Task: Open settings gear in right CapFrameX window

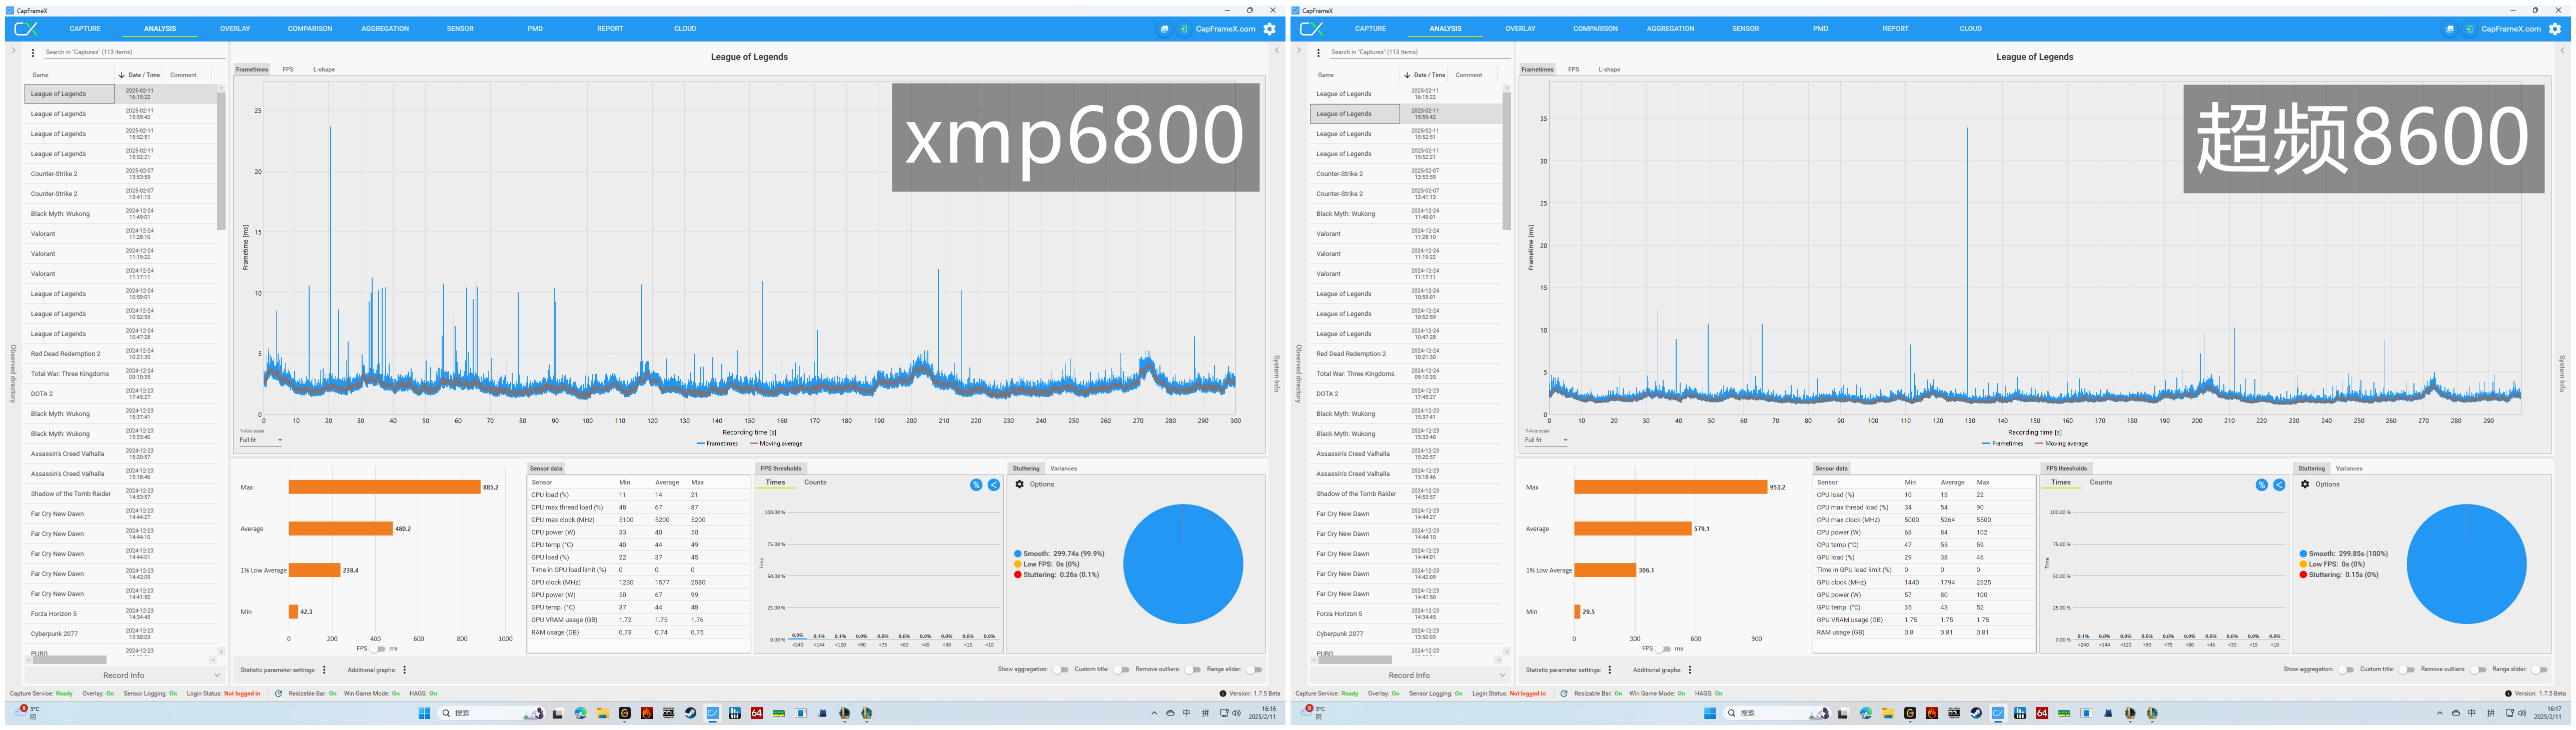Action: 2555,29
